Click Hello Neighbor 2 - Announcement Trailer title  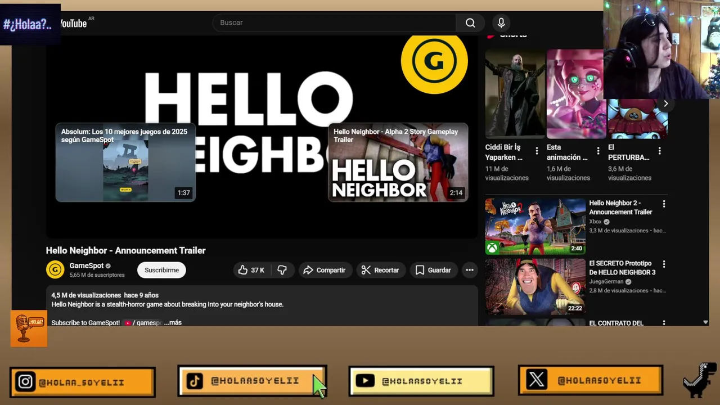click(x=621, y=208)
